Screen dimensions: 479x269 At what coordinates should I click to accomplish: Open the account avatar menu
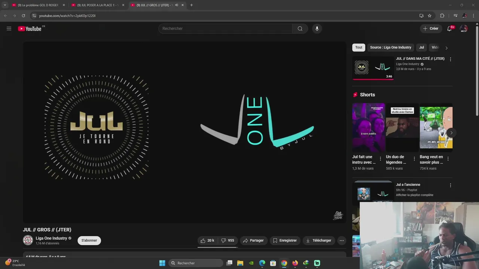click(x=464, y=28)
